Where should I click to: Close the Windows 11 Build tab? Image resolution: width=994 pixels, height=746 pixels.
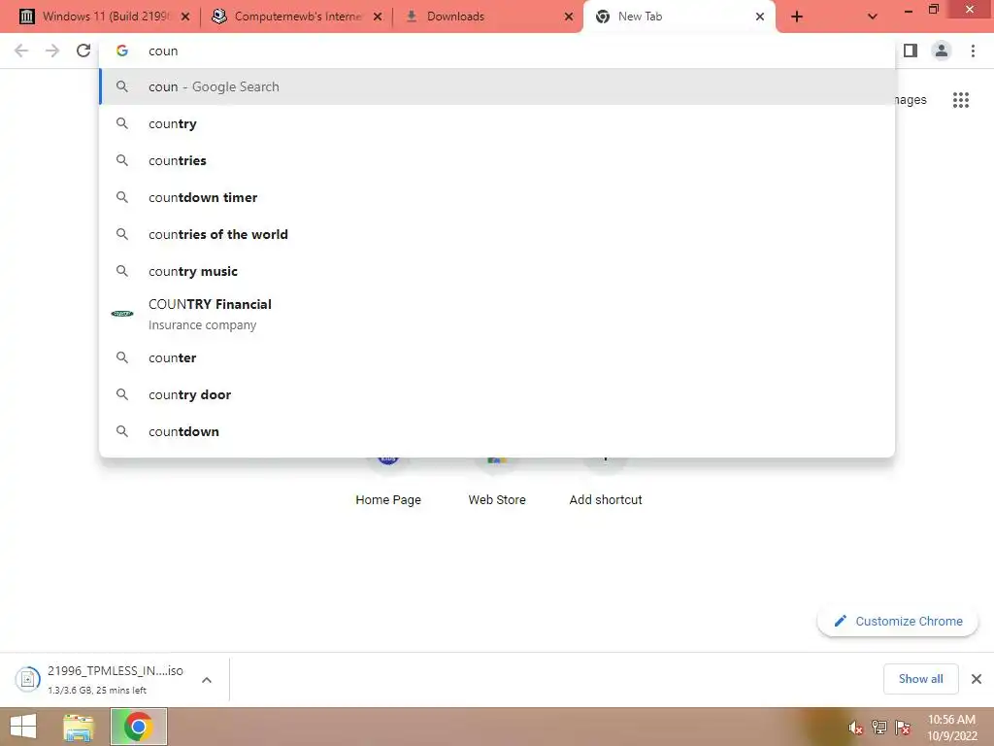(x=185, y=17)
